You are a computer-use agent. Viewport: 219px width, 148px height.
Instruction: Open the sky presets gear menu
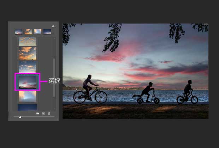click(53, 26)
